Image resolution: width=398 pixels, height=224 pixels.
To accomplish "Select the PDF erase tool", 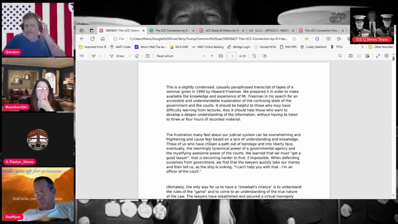I will tap(137, 56).
